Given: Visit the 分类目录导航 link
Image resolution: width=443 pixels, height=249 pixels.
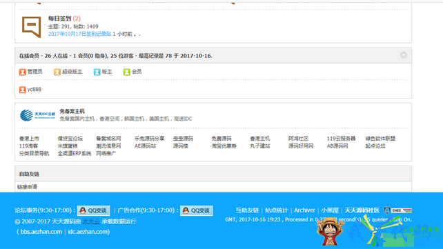Looking at the screenshot, I should tap(35, 154).
